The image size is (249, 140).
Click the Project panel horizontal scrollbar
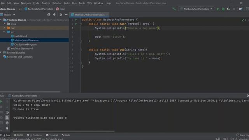30,92
